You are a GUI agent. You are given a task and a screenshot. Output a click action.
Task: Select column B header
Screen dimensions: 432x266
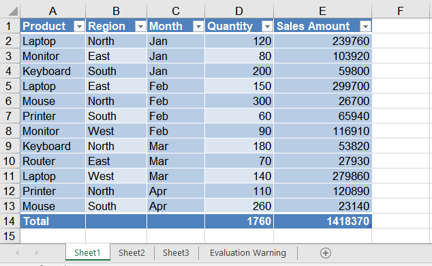(116, 11)
